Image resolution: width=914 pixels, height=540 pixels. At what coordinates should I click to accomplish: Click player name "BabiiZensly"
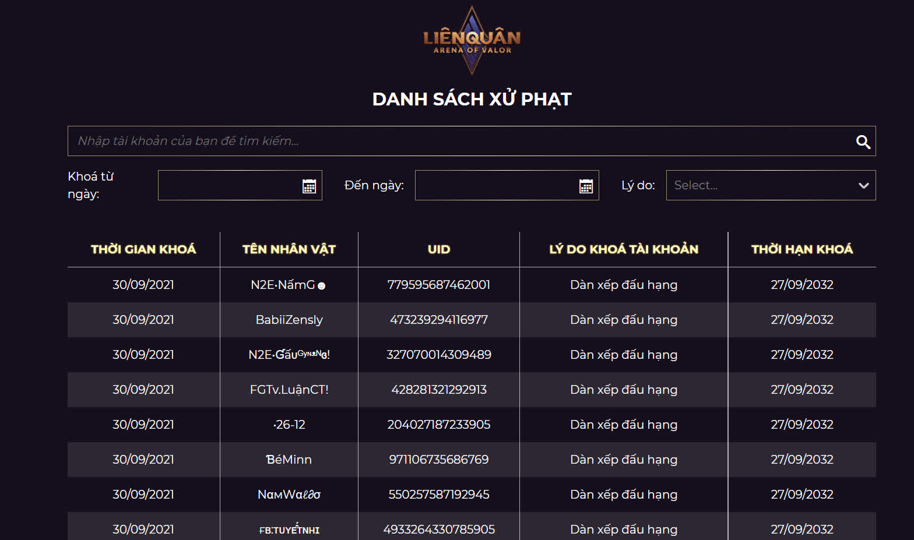(x=288, y=319)
